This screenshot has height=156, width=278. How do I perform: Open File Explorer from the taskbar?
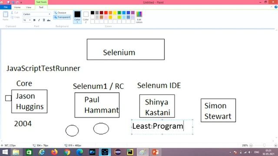16,152
